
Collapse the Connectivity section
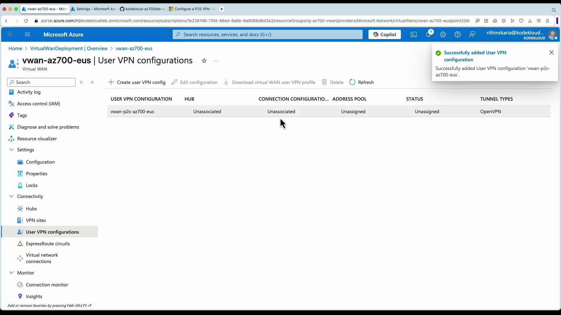pyautogui.click(x=11, y=196)
